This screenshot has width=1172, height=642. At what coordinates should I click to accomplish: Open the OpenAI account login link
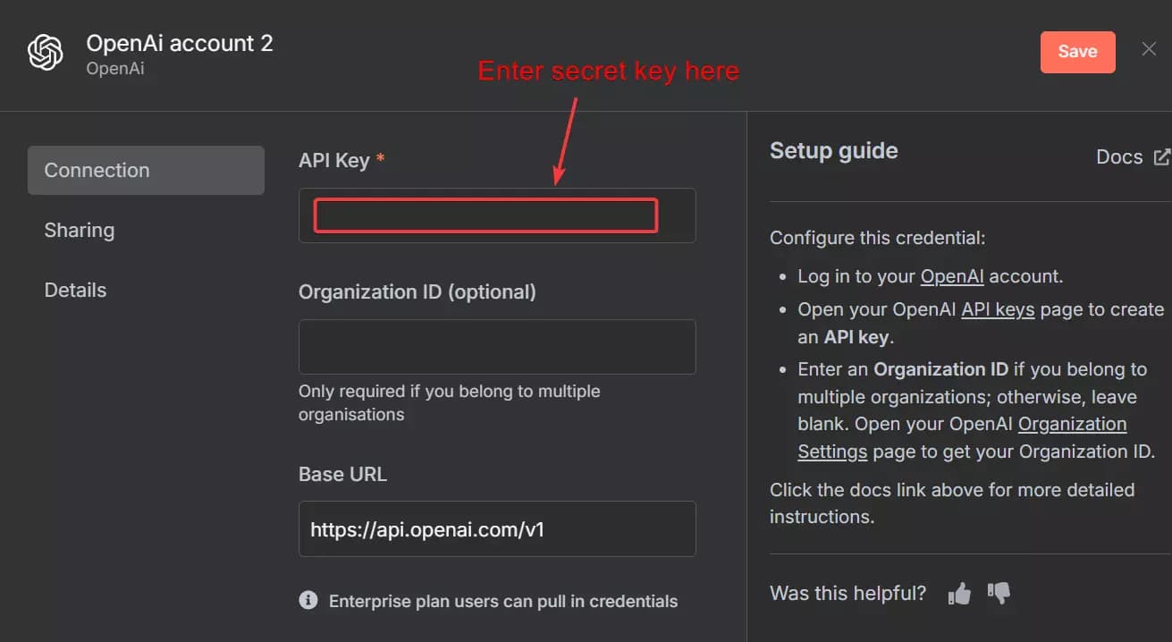[x=951, y=275]
